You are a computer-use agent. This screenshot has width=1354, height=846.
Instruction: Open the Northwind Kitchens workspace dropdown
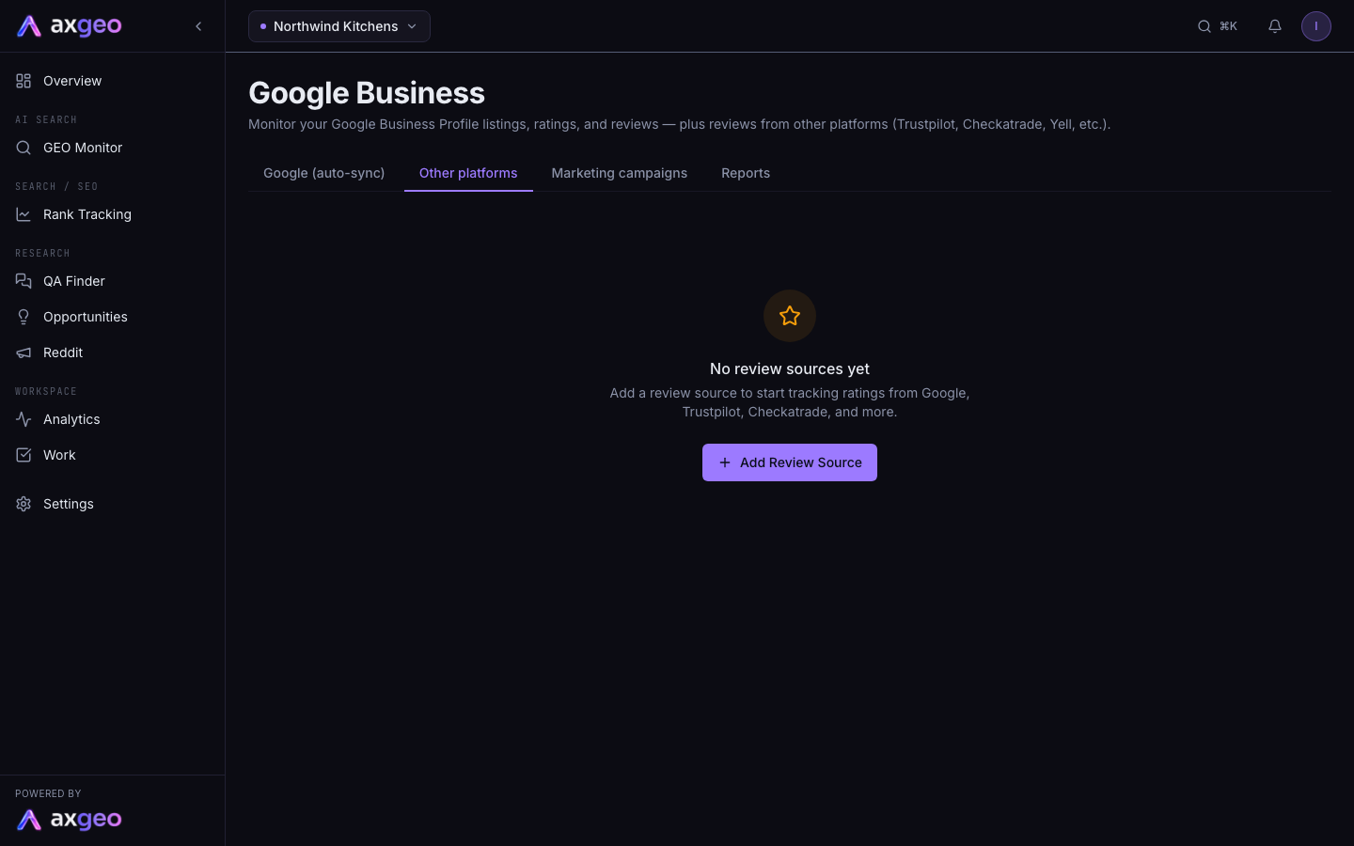pyautogui.click(x=339, y=26)
